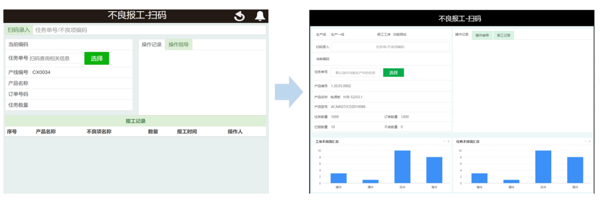The width and height of the screenshot is (600, 200).
Task: Close the 任务不良项汇总 chart panel
Action: coord(589,141)
